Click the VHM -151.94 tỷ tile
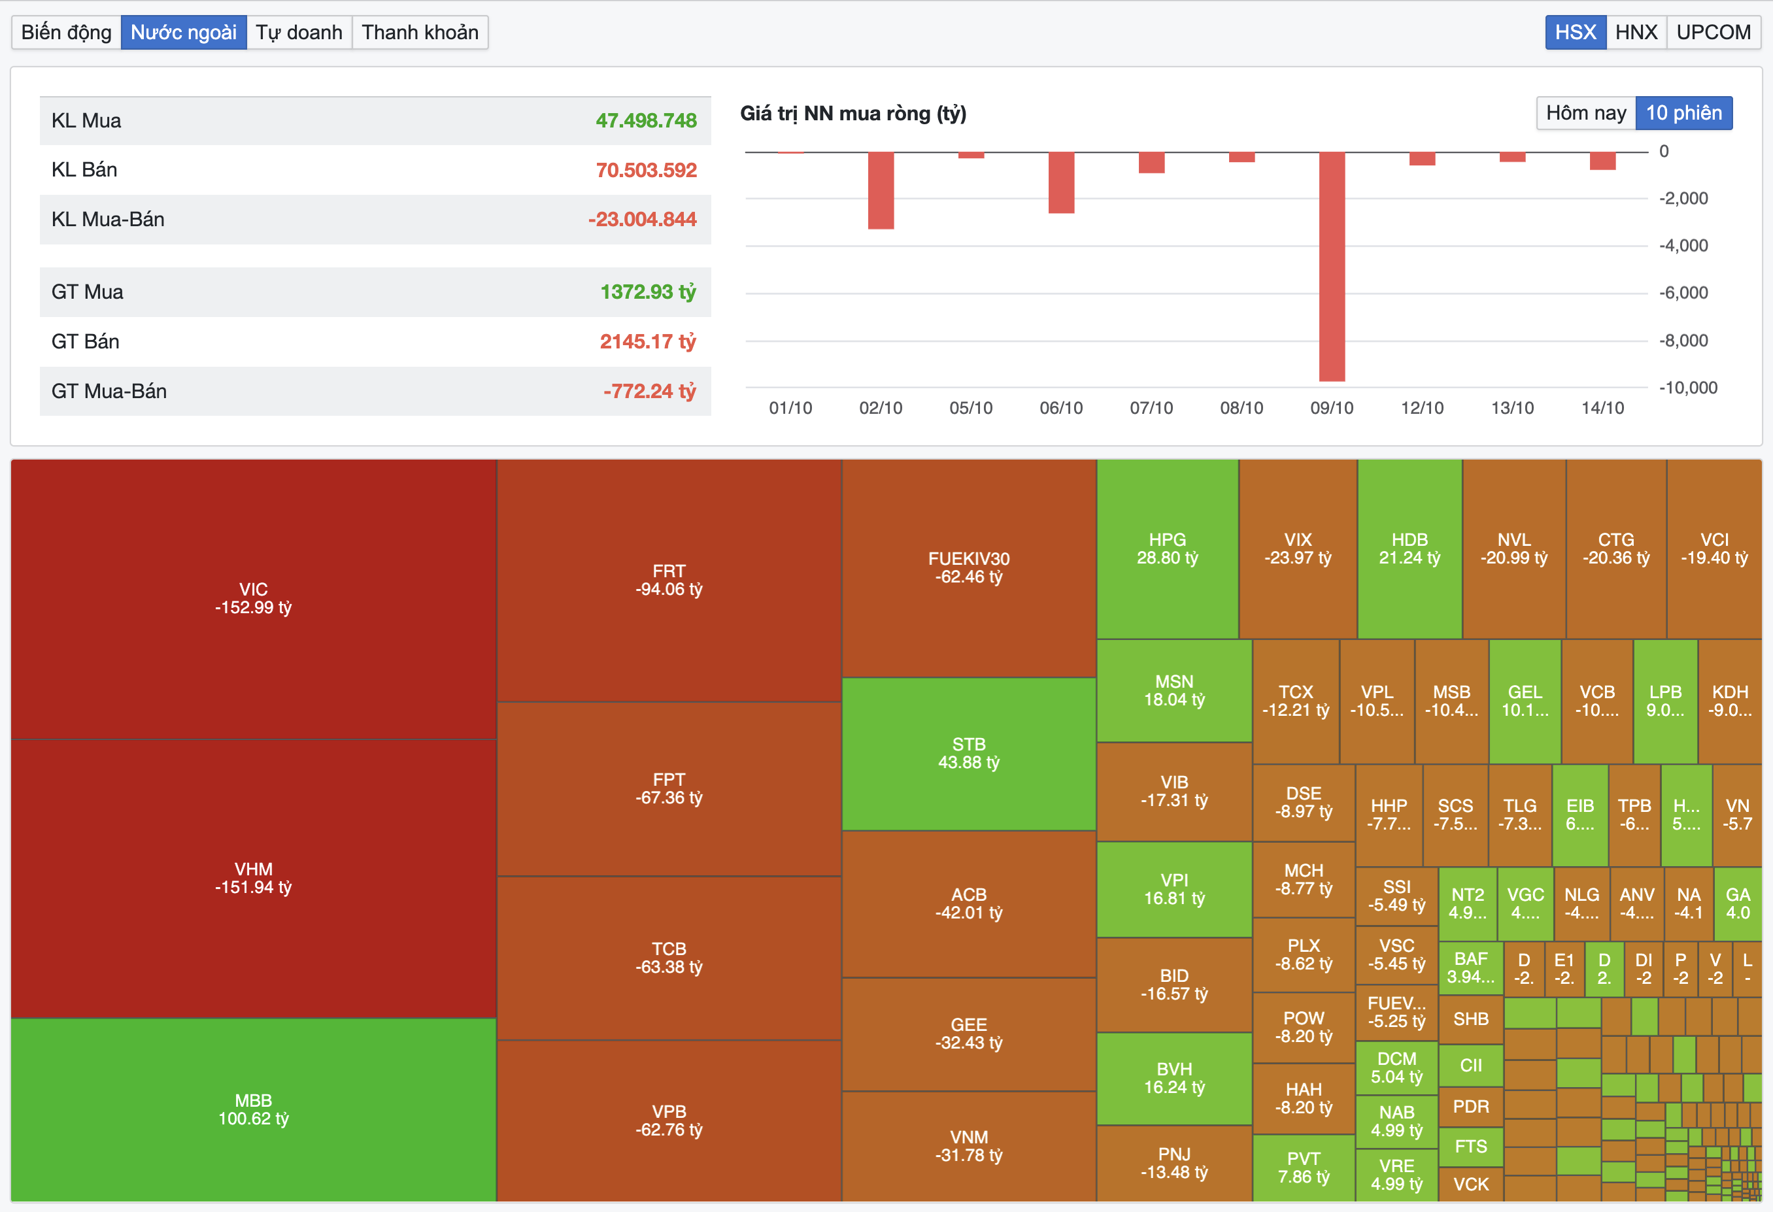 coord(253,878)
